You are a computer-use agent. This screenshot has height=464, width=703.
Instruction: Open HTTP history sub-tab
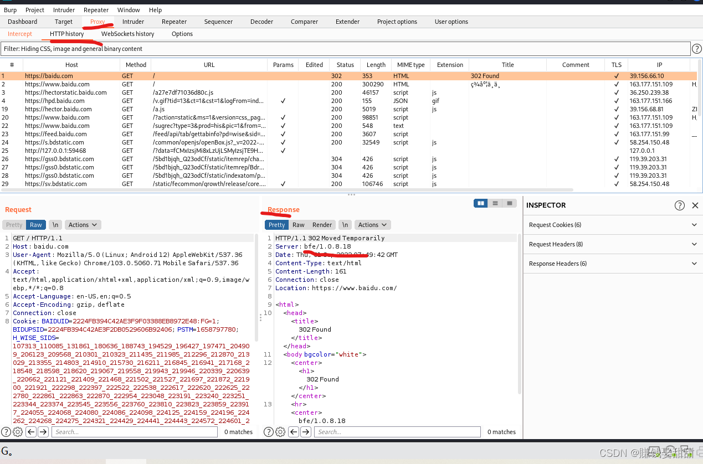tap(67, 34)
